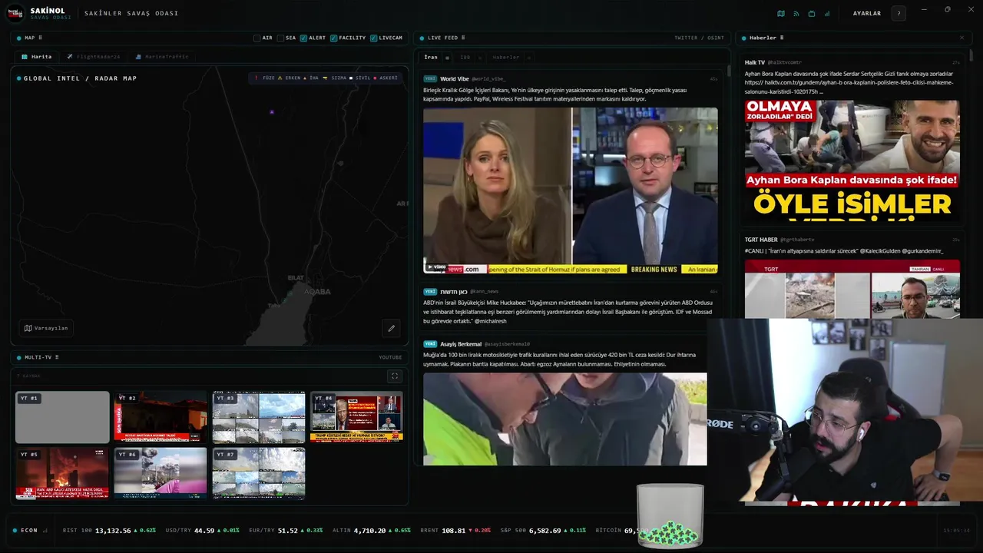
Task: Close the Haberler panel
Action: 961,38
